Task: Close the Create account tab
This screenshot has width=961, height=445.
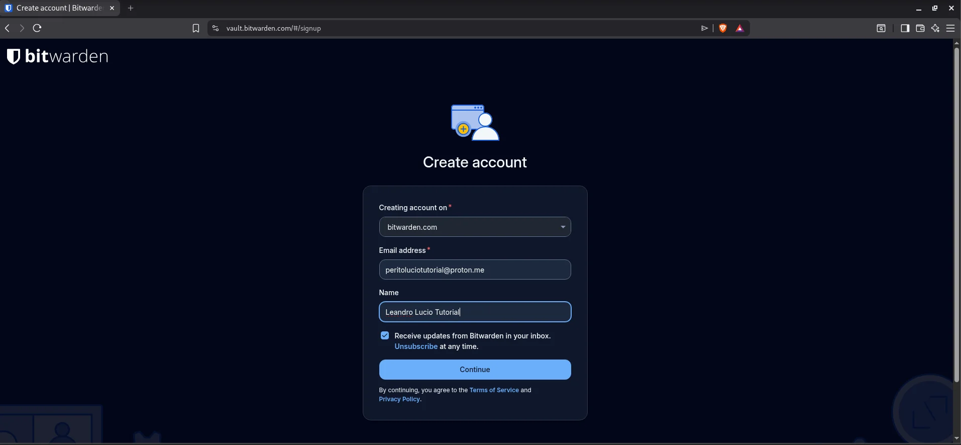Action: [x=112, y=8]
